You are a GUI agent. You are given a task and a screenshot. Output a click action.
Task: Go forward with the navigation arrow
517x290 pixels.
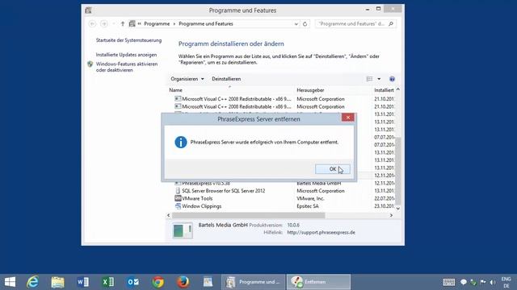(104, 23)
